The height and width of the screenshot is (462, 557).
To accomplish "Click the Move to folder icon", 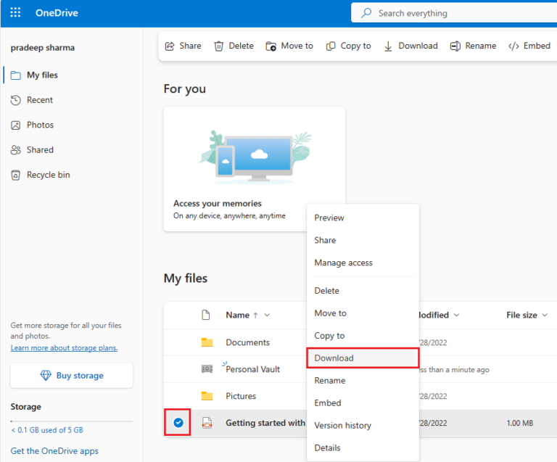I will tap(271, 46).
